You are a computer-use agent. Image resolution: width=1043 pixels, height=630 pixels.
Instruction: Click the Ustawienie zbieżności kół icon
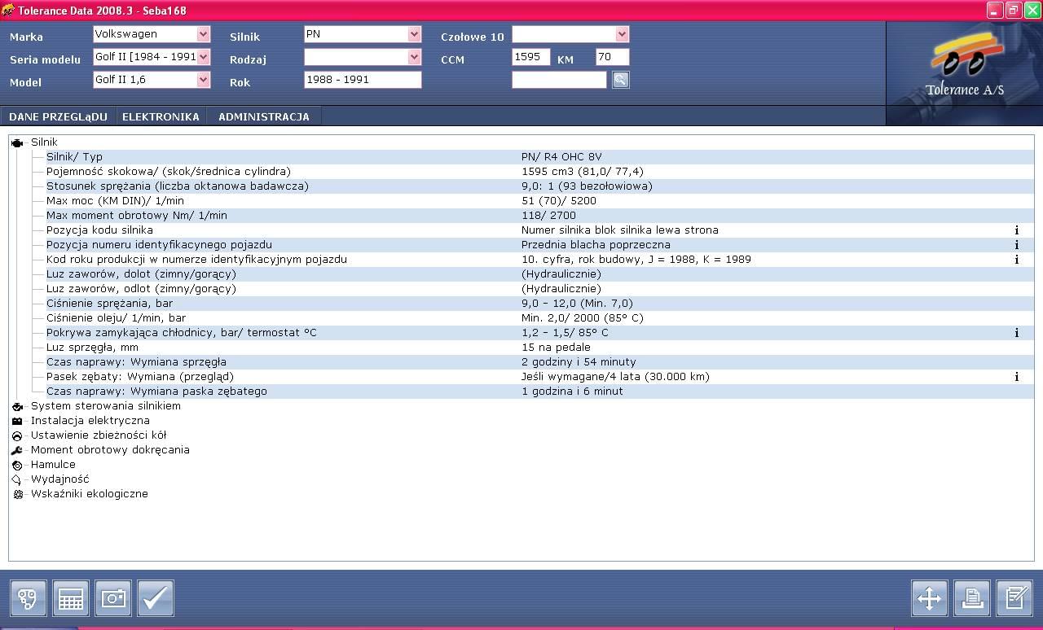17,435
